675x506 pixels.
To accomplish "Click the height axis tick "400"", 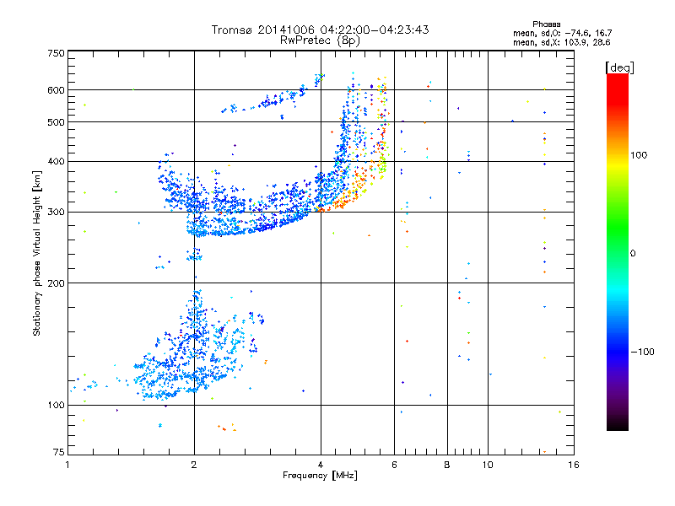I will 56,161.
